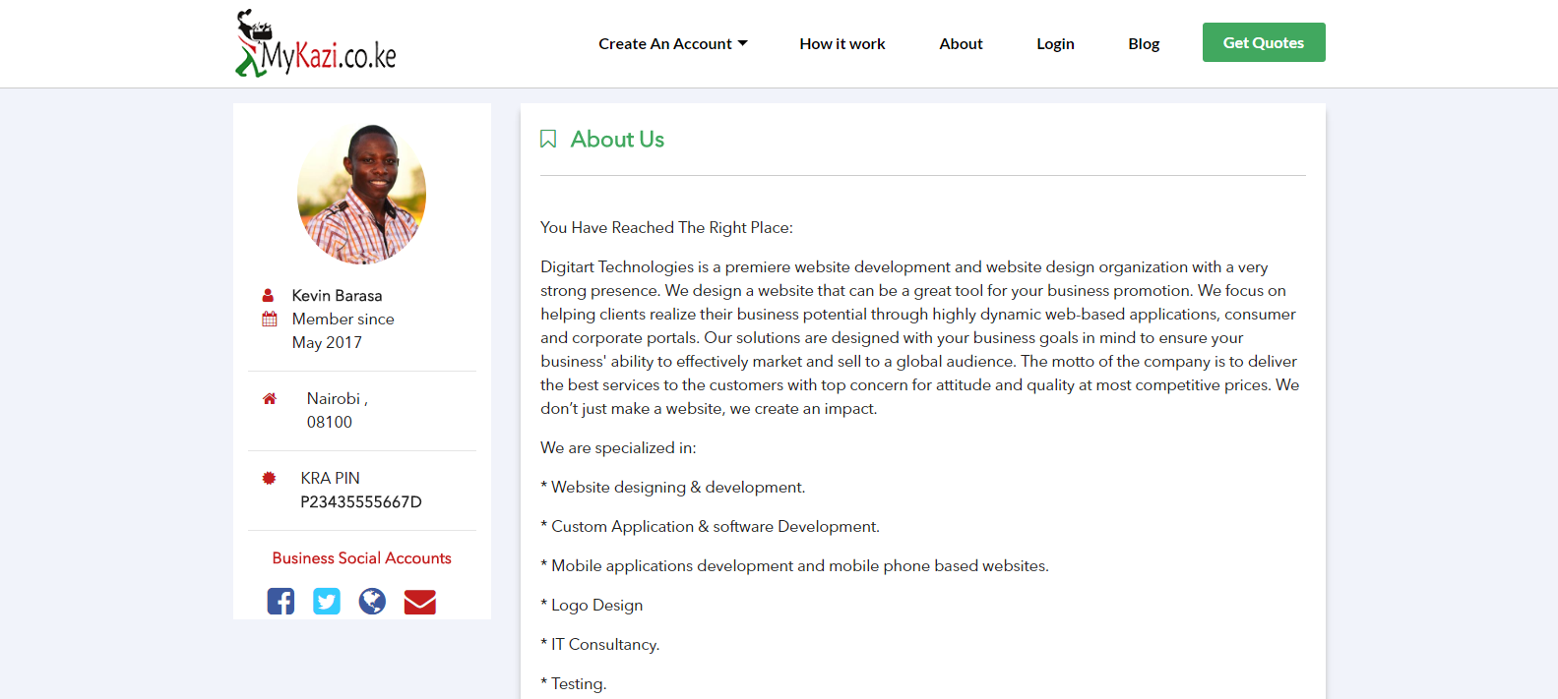Open the Login page link
The image size is (1558, 699).
[x=1055, y=44]
